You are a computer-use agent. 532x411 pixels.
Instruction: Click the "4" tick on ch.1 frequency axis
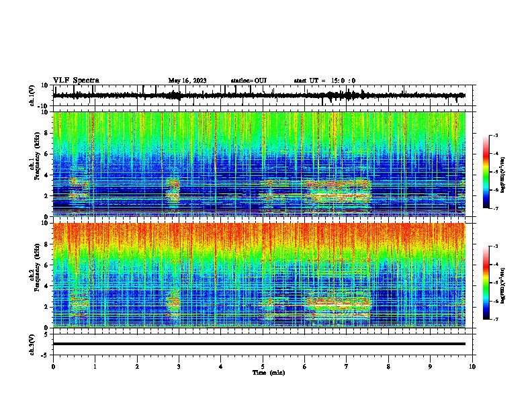(48, 175)
